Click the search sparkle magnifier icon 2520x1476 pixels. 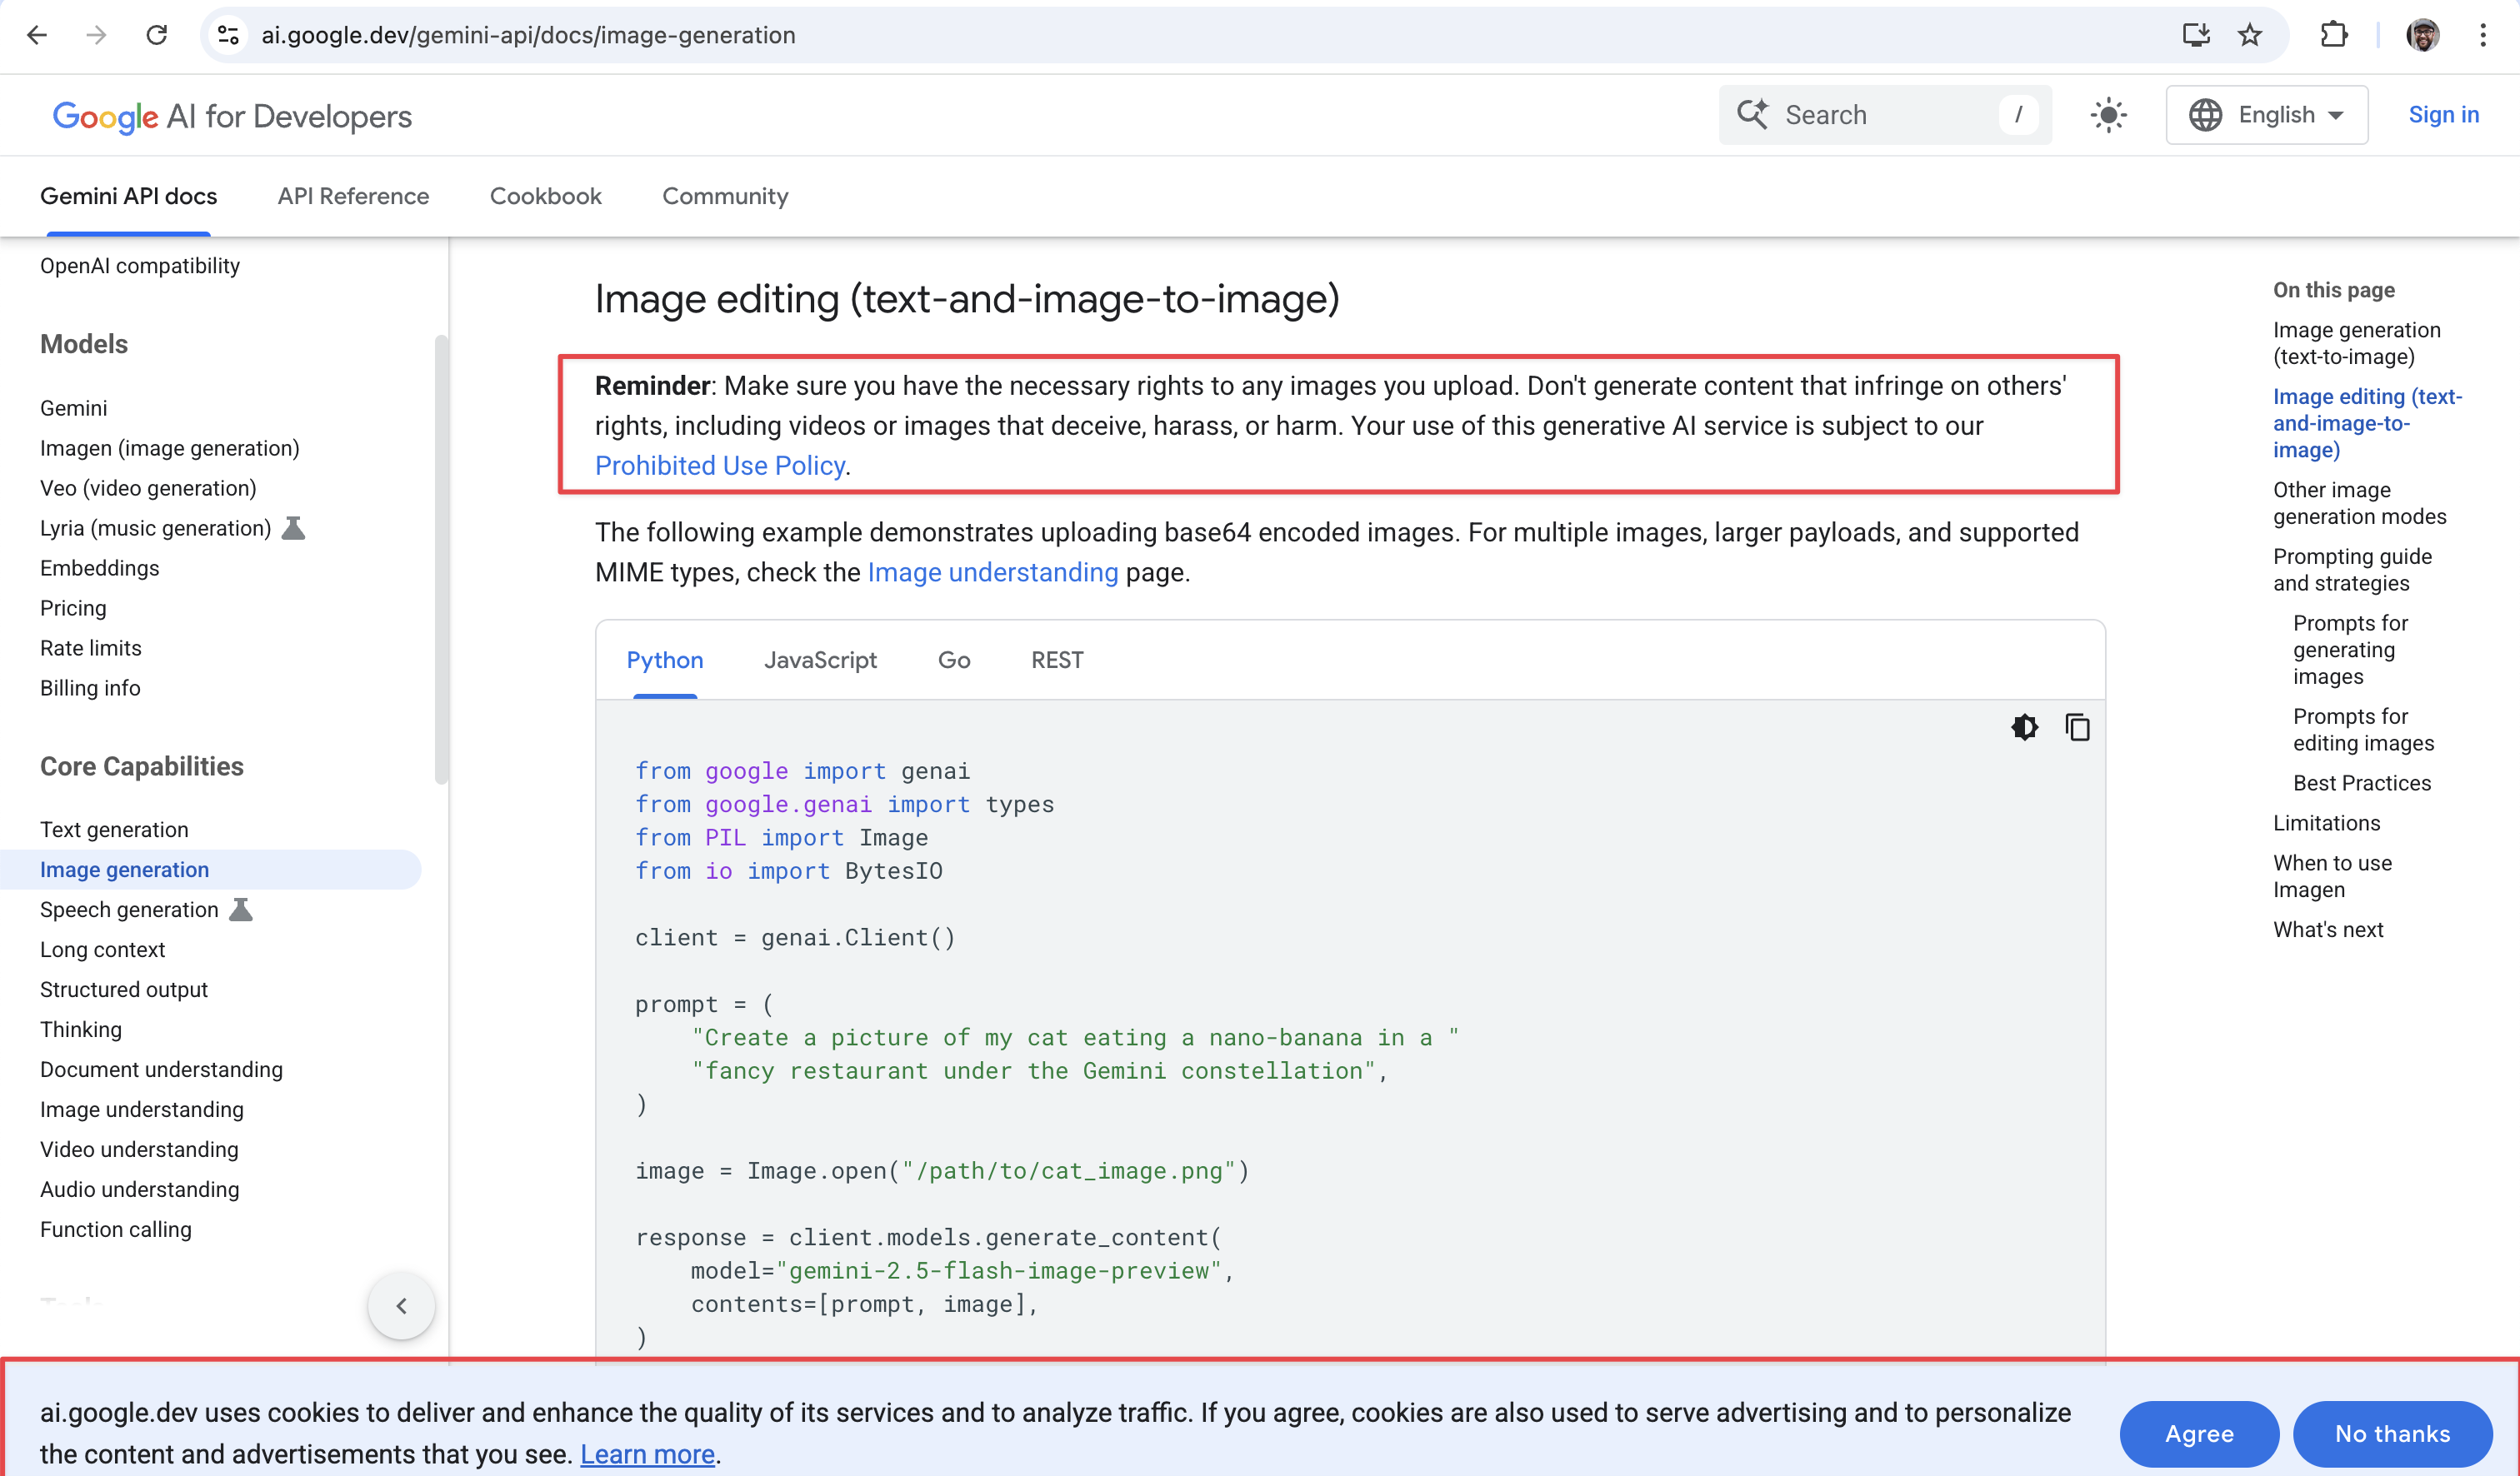[x=1752, y=114]
